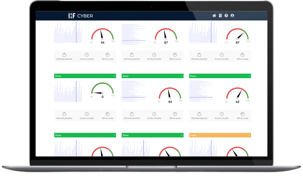Click bag icon under gauge 0

click(64, 114)
